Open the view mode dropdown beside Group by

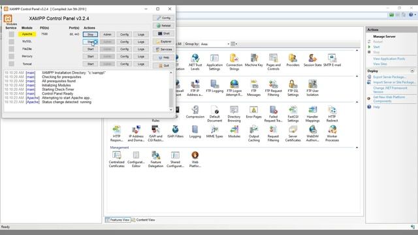[234, 44]
